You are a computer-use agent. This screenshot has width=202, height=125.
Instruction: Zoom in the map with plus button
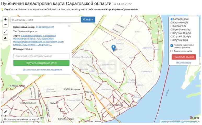click(x=5, y=19)
